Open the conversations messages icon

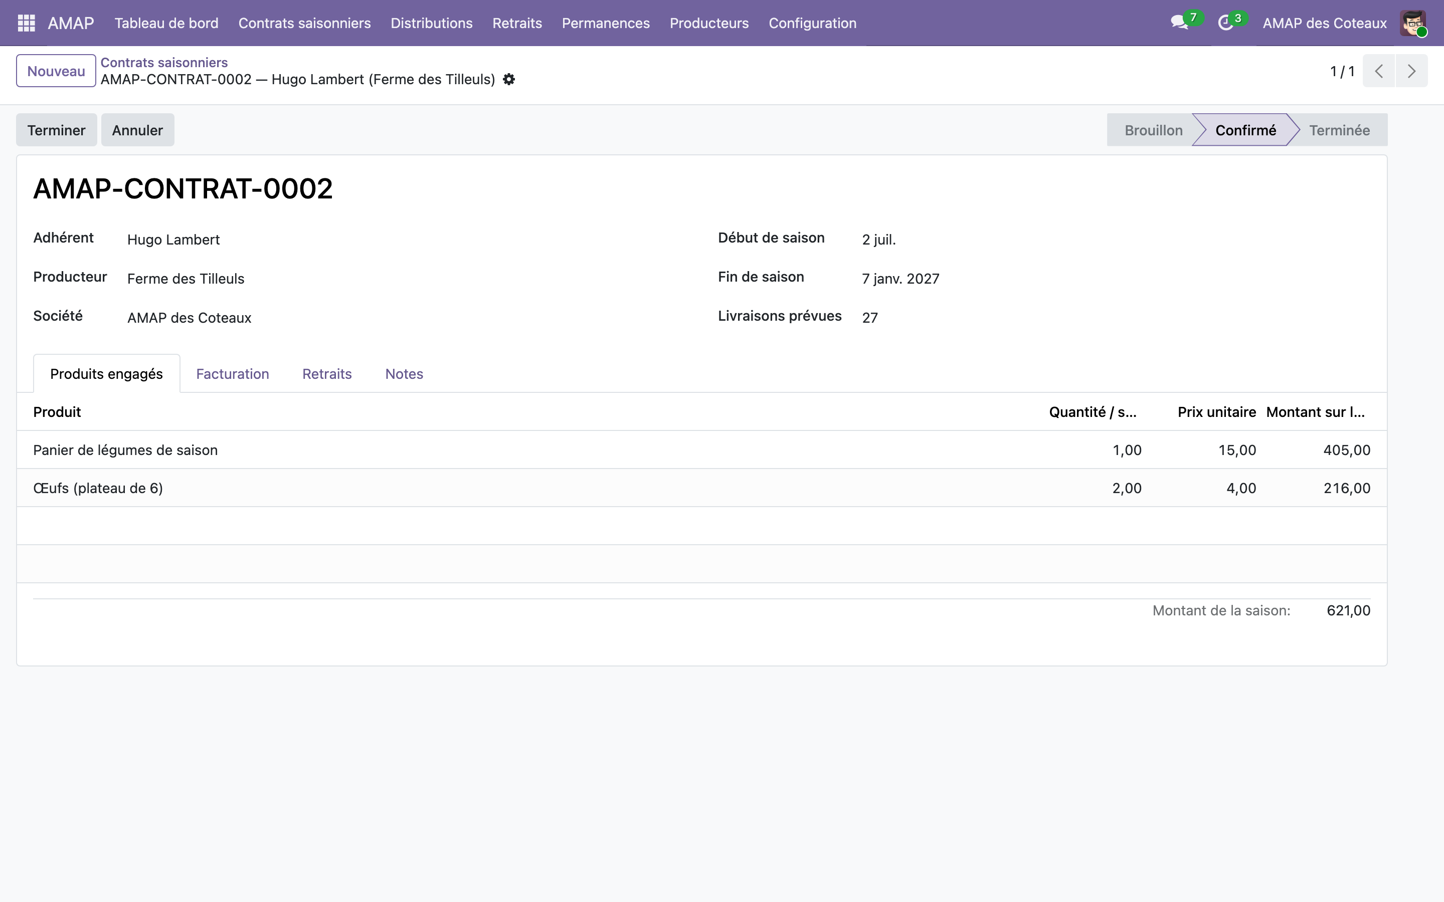click(1180, 23)
